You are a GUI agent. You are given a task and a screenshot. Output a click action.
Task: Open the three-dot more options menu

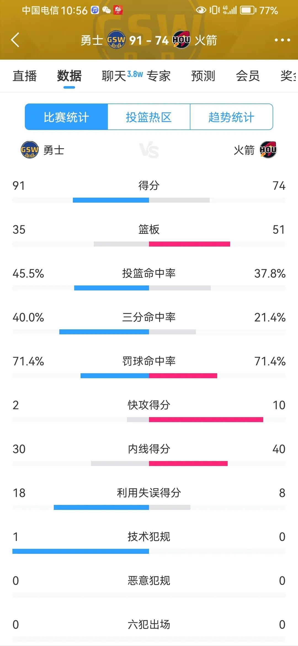pos(282,40)
